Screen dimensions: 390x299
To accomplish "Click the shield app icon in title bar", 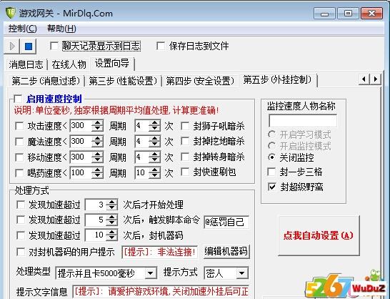I will point(11,13).
